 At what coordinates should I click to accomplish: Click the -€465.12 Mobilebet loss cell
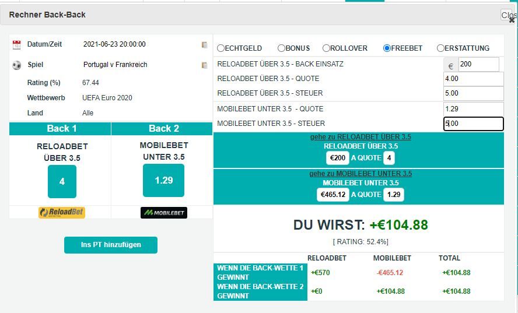(390, 273)
